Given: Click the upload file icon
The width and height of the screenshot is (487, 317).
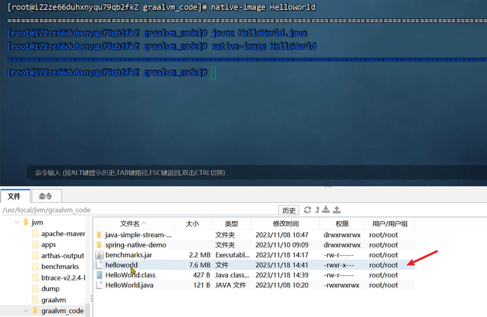Looking at the screenshot, I should pyautogui.click(x=337, y=210).
